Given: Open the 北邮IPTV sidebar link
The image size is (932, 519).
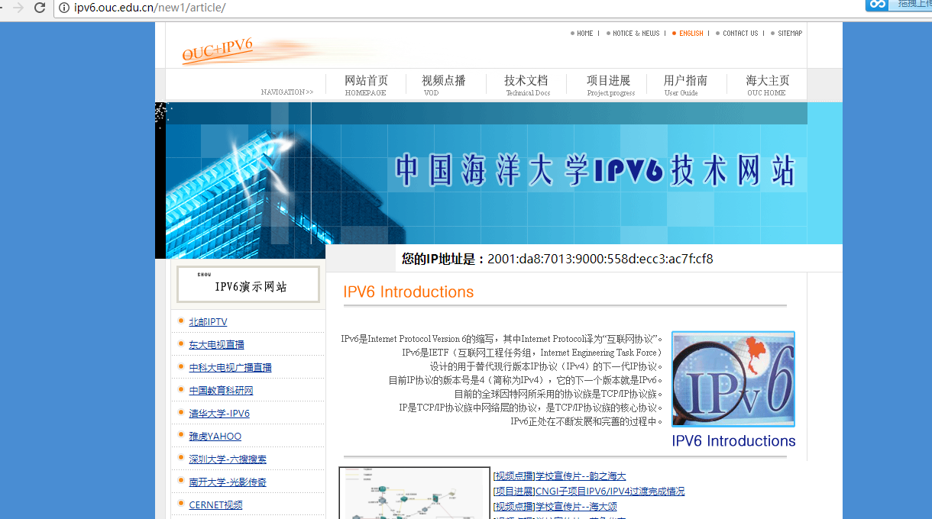Looking at the screenshot, I should tap(208, 322).
